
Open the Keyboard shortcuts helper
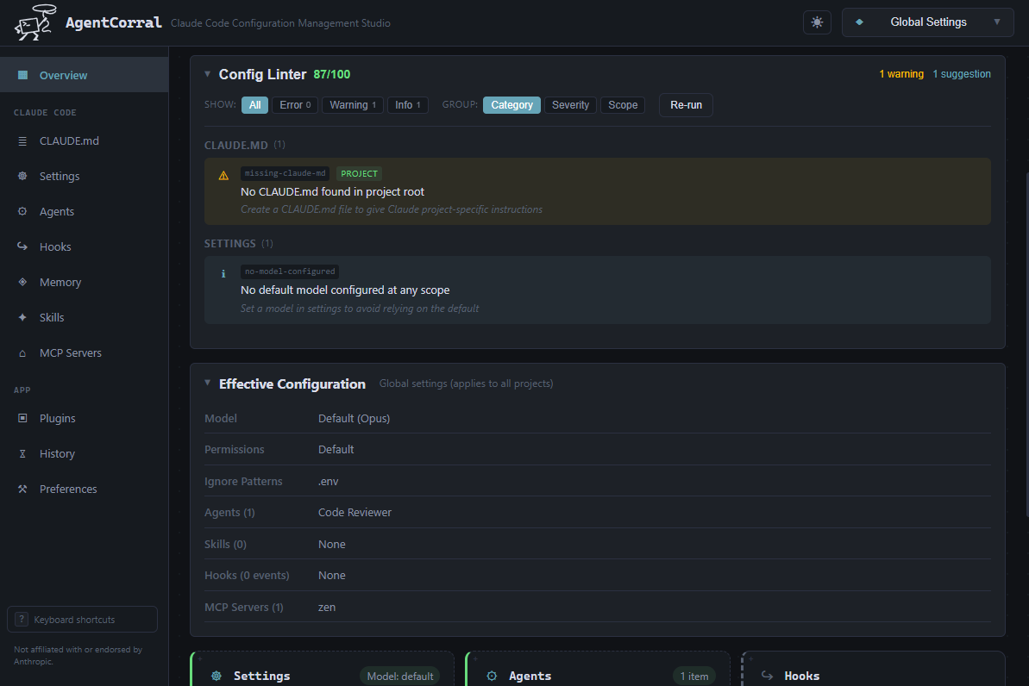82,619
